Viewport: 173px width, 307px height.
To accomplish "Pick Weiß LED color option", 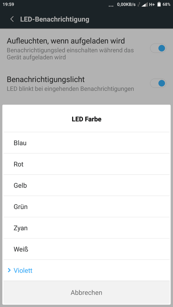I will pyautogui.click(x=86, y=249).
